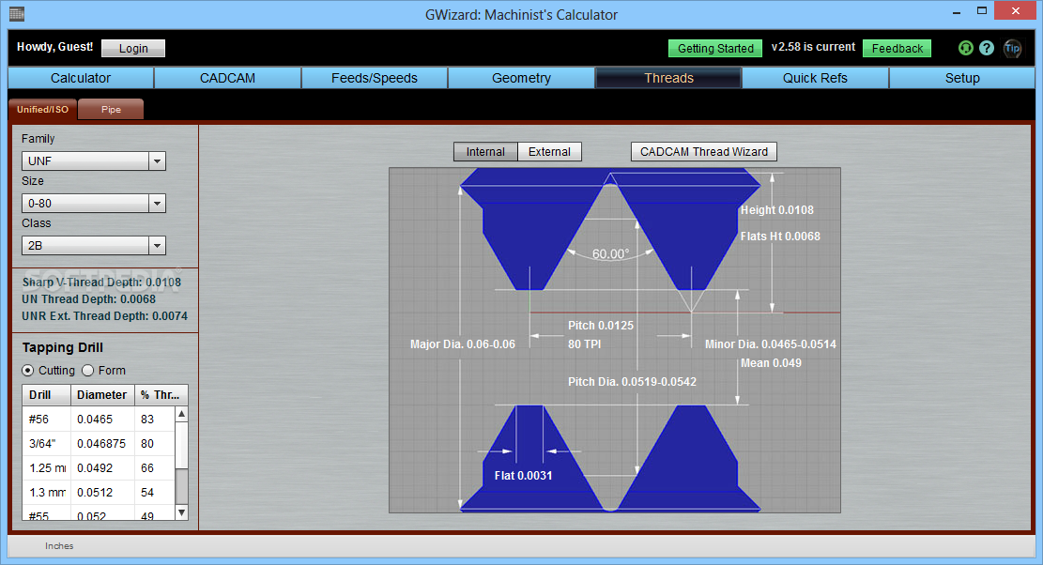
Task: Switch to the Calculator tab
Action: (81, 78)
